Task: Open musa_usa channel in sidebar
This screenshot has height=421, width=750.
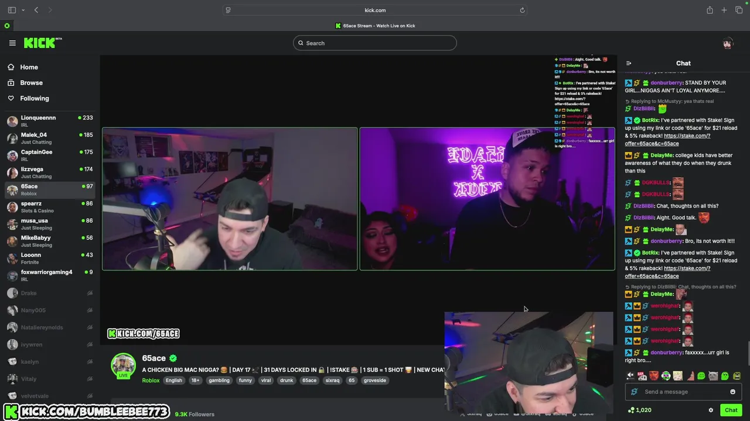Action: coord(50,224)
